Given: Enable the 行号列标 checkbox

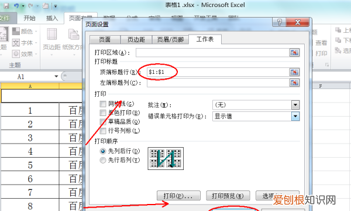Looking at the screenshot, I should (103, 131).
